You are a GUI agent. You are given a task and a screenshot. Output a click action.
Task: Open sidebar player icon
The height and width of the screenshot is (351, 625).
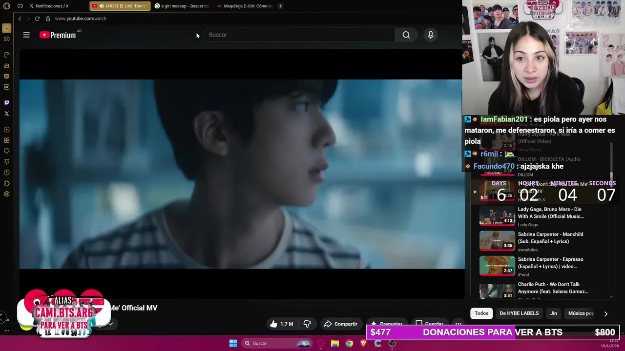click(6, 130)
